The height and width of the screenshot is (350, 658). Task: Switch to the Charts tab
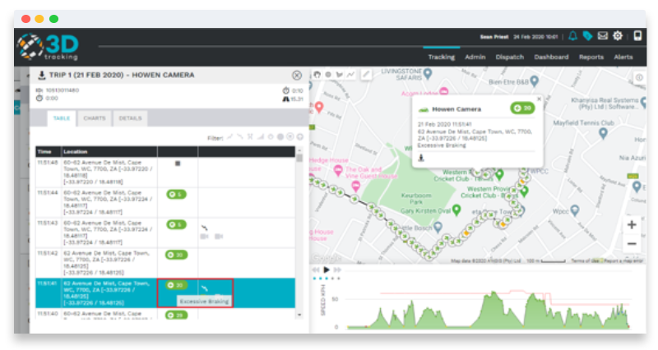[94, 118]
